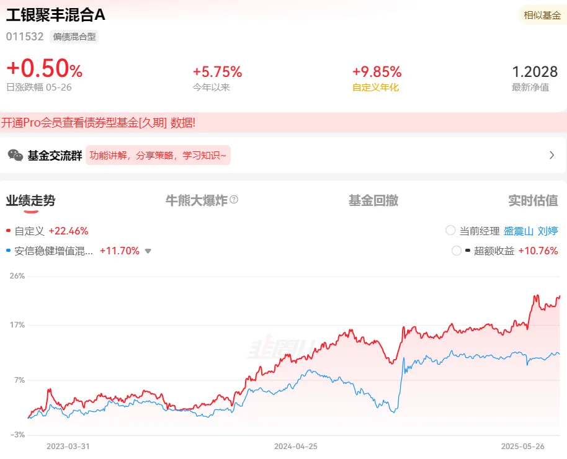The width and height of the screenshot is (567, 459).
Task: Click the 7% y-axis label
Action: point(19,380)
